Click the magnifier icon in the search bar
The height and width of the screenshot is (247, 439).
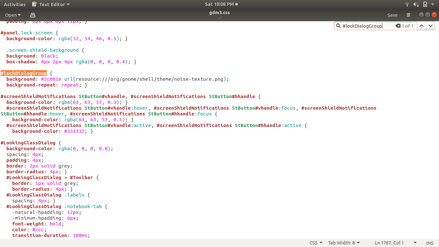tap(339, 26)
